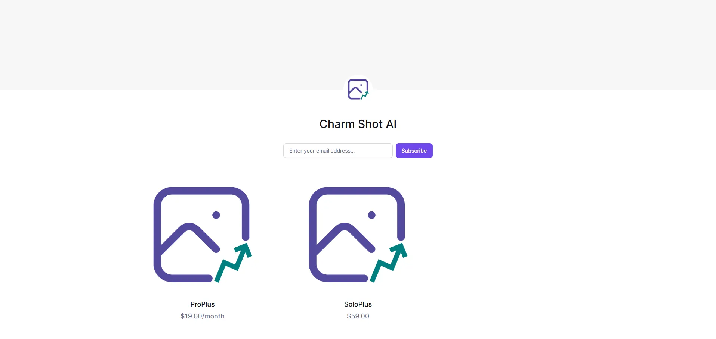Open the SoloPlus product link

pos(358,304)
